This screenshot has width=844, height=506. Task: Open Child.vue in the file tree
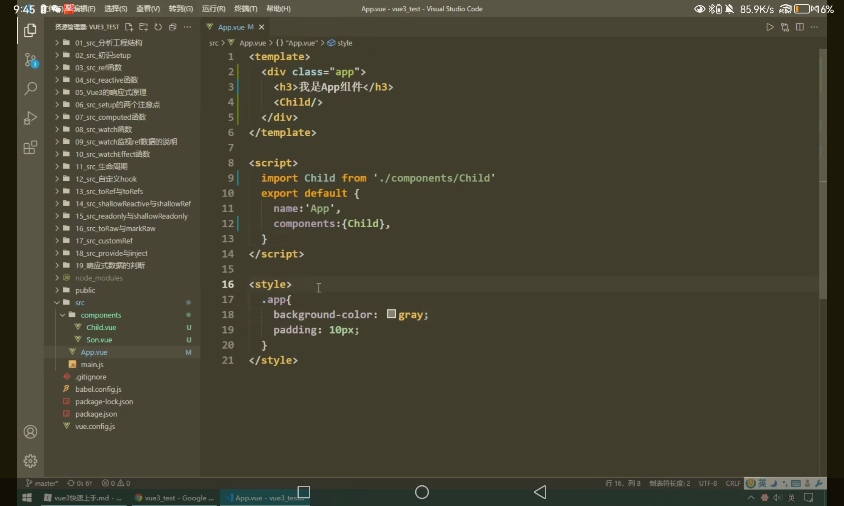click(x=101, y=328)
